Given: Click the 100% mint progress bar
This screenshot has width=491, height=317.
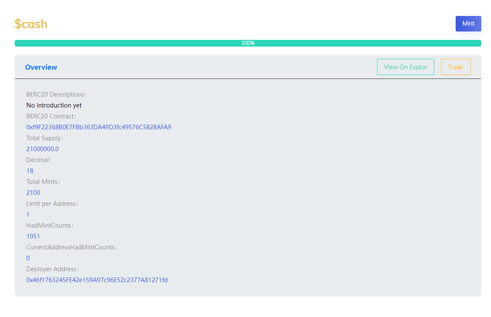Looking at the screenshot, I should (x=248, y=43).
